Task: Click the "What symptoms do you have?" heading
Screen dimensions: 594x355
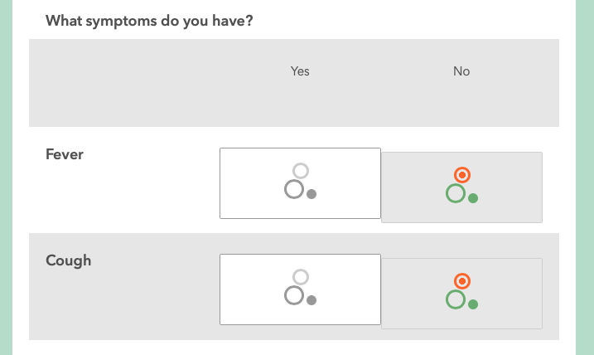Action: [149, 20]
